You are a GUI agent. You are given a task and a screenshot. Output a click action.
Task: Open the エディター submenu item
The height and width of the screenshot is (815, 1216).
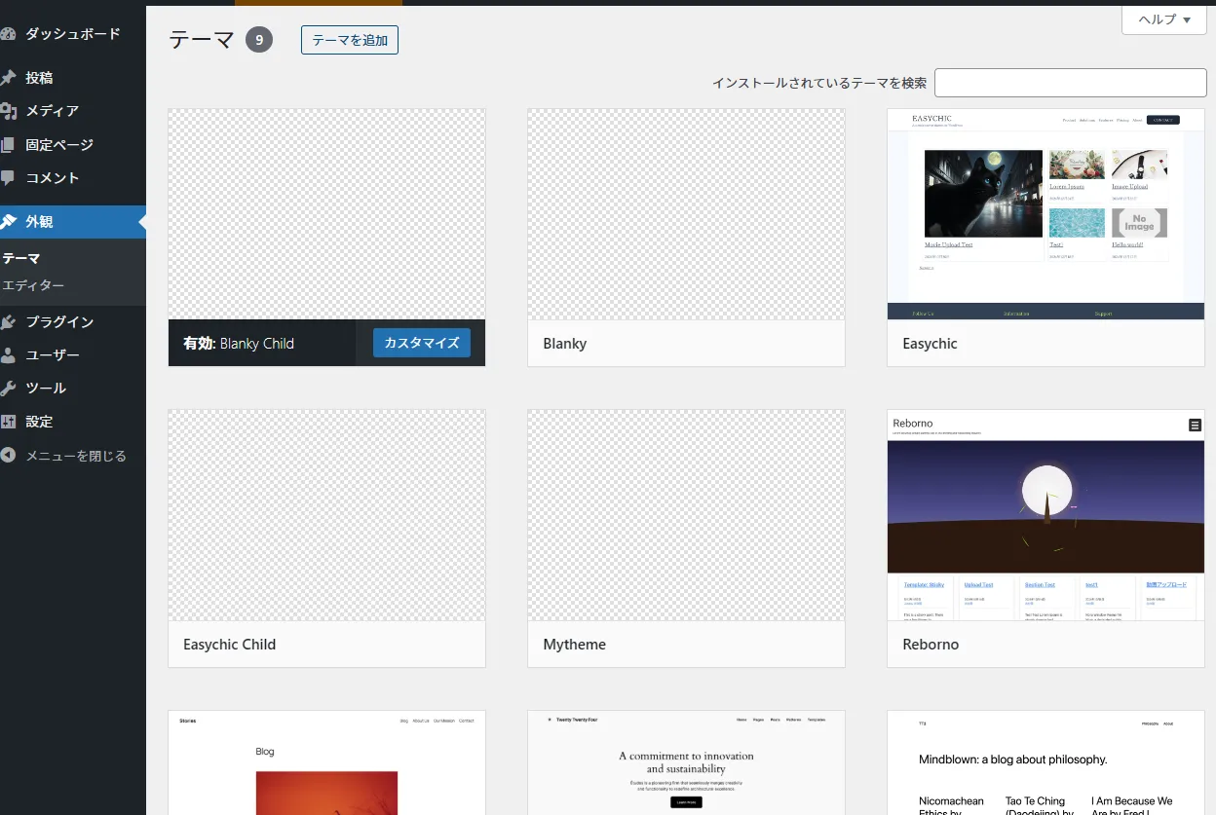pos(33,285)
